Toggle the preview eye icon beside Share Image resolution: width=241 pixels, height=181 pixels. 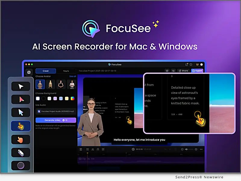click(167, 71)
